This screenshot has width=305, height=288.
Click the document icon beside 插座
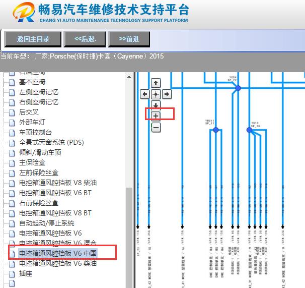[x=12, y=274]
